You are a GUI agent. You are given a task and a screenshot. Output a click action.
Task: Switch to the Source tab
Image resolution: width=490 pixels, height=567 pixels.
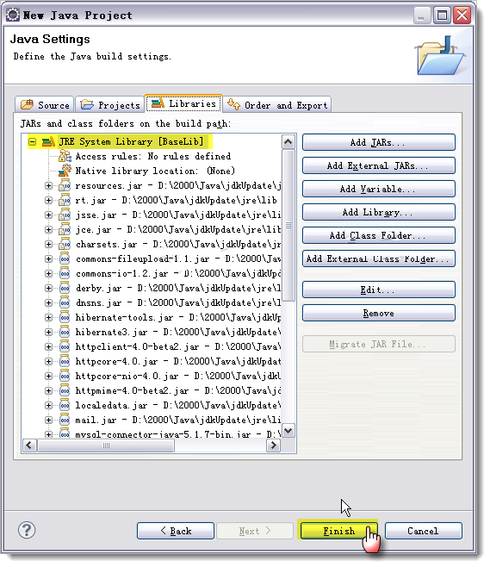[45, 105]
